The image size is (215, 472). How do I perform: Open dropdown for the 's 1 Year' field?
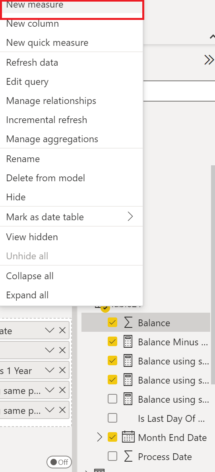(50, 370)
